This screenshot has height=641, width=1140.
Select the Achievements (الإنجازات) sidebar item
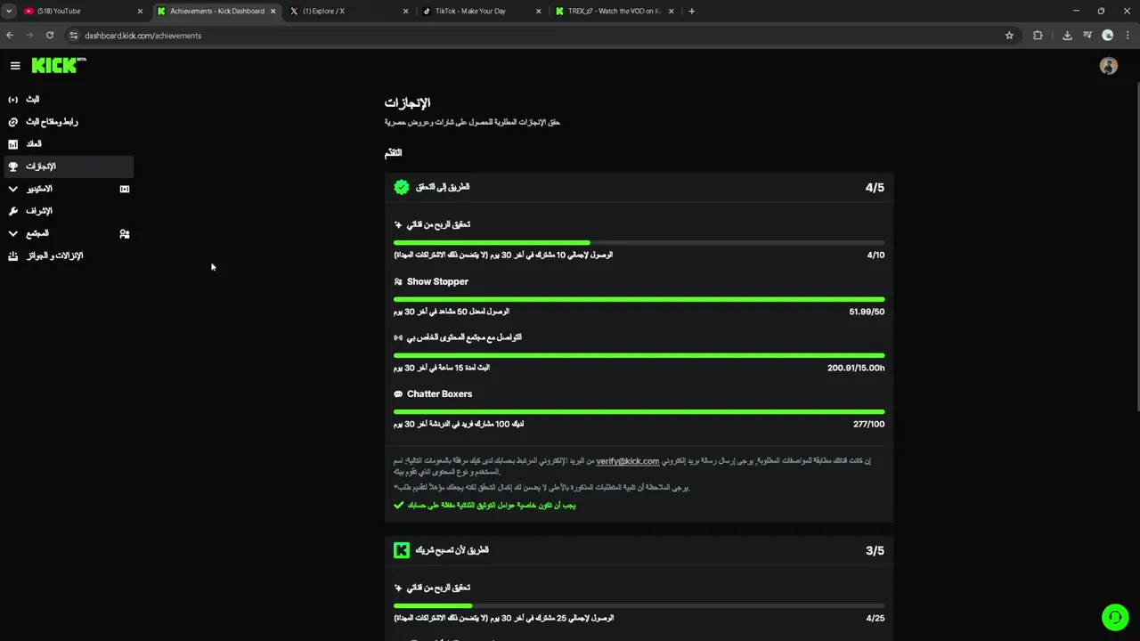(x=41, y=166)
